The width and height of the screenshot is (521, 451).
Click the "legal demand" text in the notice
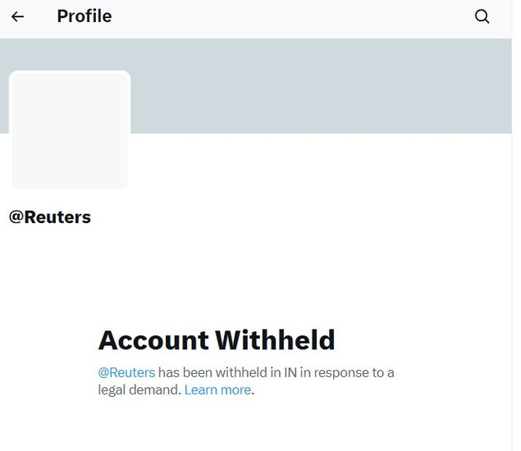(139, 390)
